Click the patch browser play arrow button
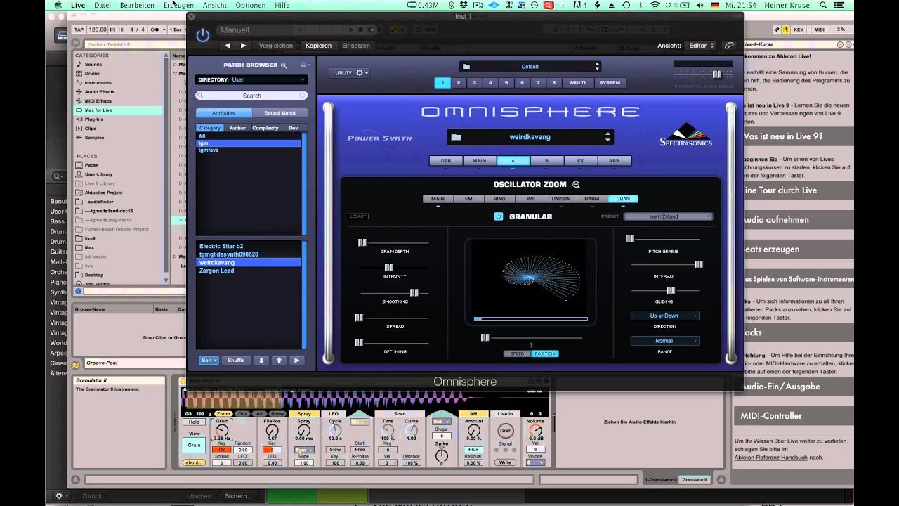 296,360
